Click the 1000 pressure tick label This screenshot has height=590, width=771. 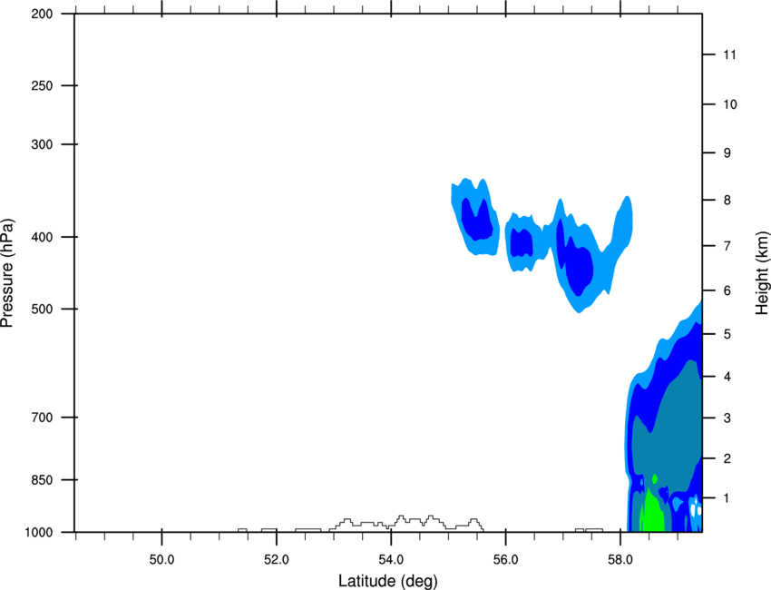39,532
